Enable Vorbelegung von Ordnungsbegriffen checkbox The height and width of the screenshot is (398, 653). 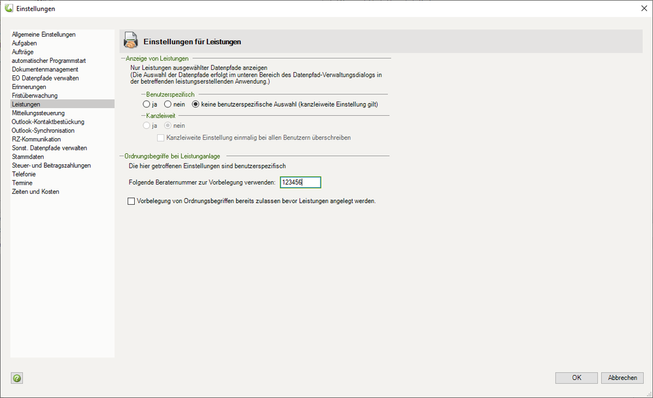pos(132,202)
